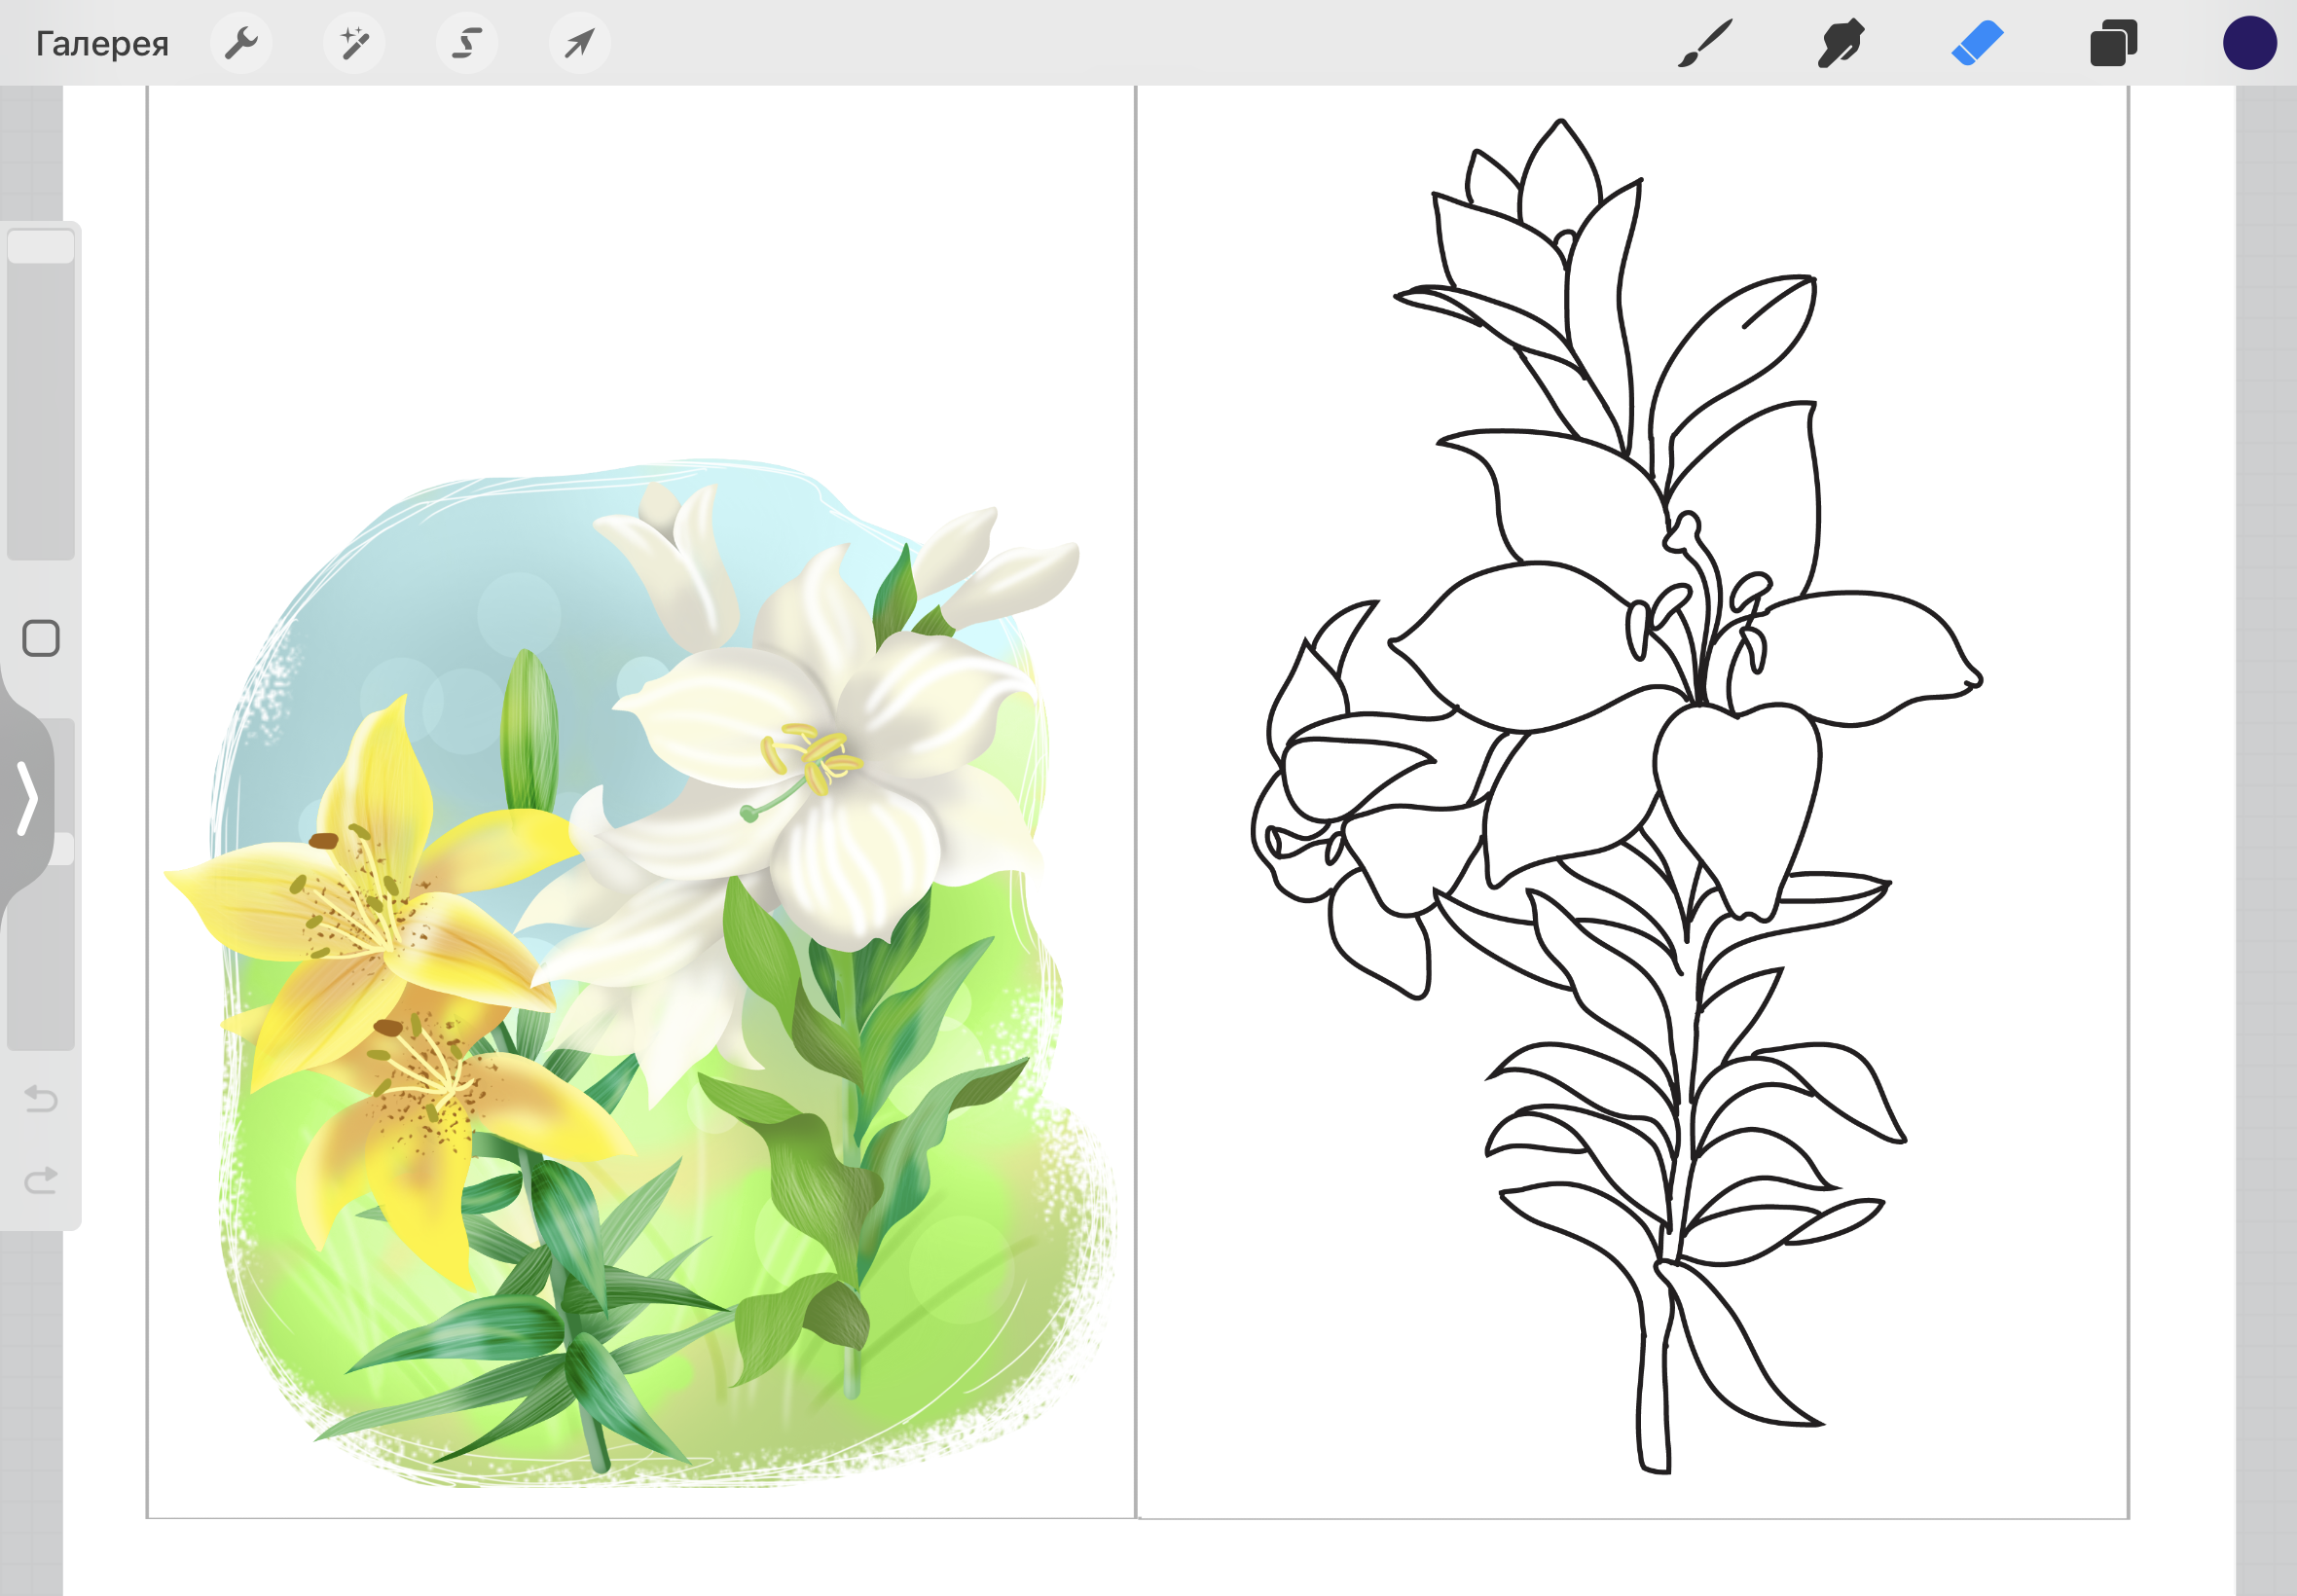This screenshot has width=2297, height=1596.
Task: Redo the stroke via sidebar arrow
Action: coord(41,1181)
